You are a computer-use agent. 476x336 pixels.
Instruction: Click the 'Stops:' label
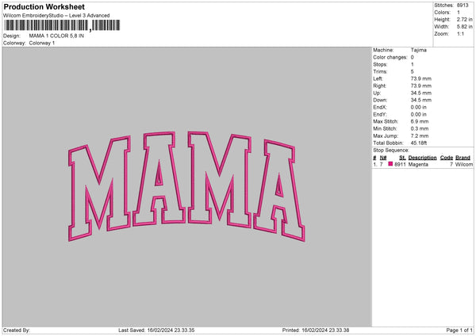coord(380,64)
